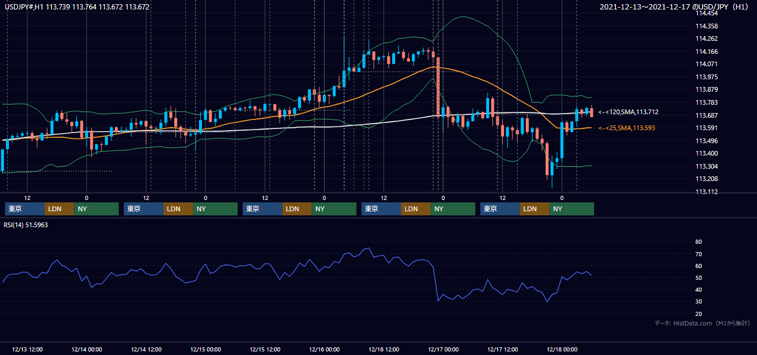Click the RSI 70 level label
This screenshot has height=355, width=757.
point(698,254)
